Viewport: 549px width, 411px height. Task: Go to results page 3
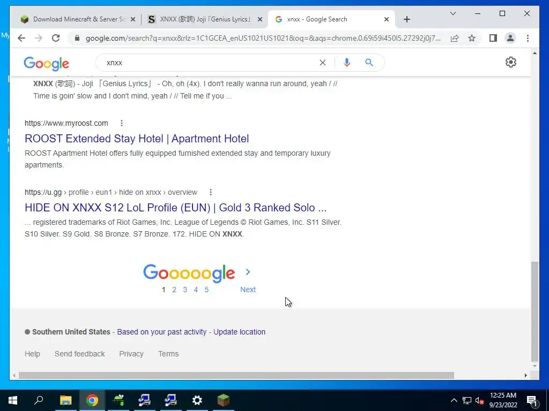click(185, 290)
